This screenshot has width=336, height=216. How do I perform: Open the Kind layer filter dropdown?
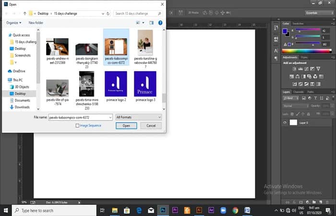pyautogui.click(x=291, y=98)
